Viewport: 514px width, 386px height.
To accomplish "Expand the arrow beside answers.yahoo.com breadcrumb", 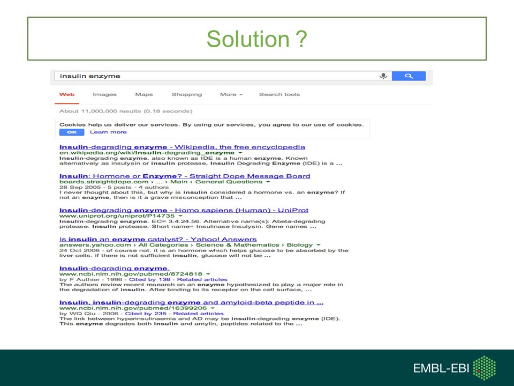I will pyautogui.click(x=318, y=245).
